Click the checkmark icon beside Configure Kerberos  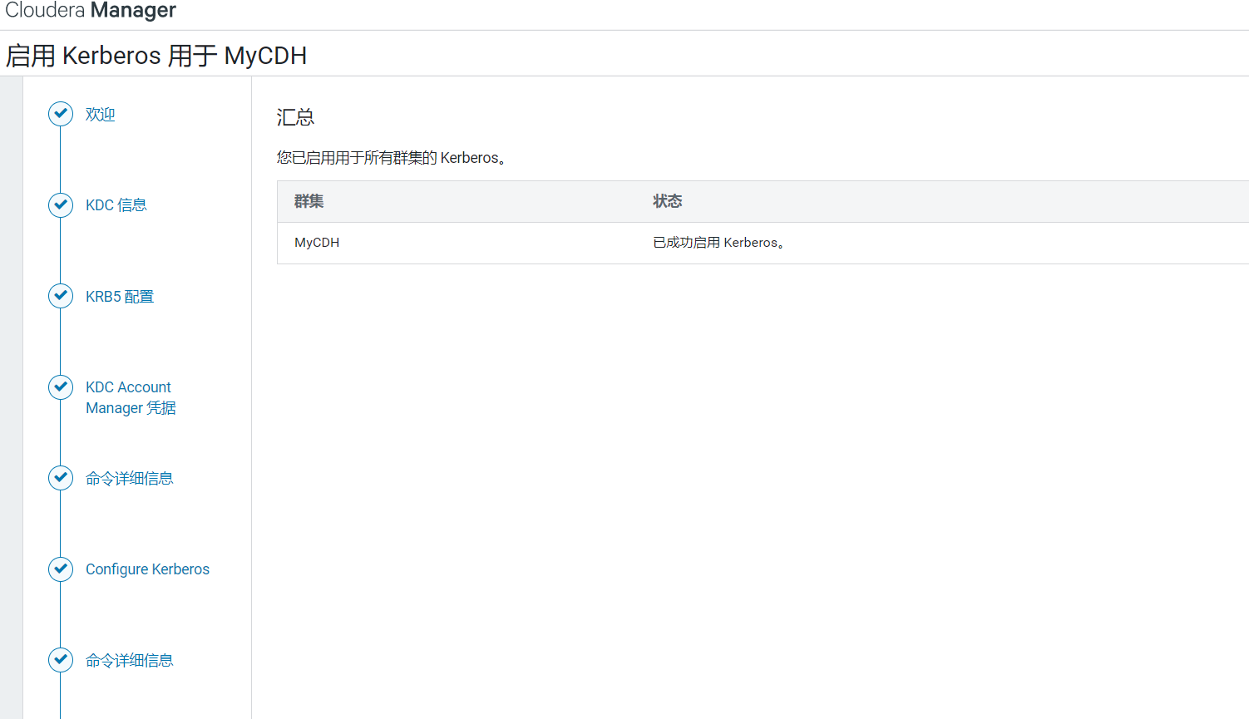(61, 569)
